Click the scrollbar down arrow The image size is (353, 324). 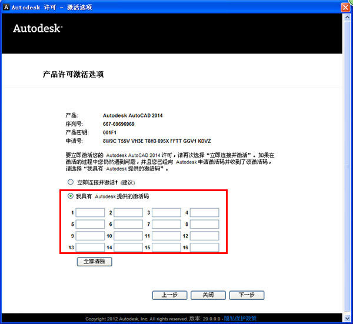coord(347,318)
